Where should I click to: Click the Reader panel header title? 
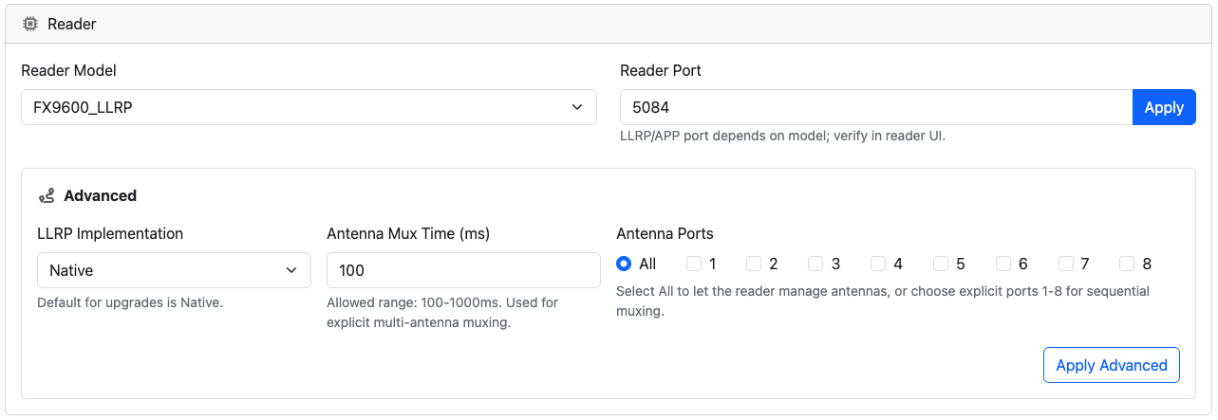pyautogui.click(x=71, y=24)
